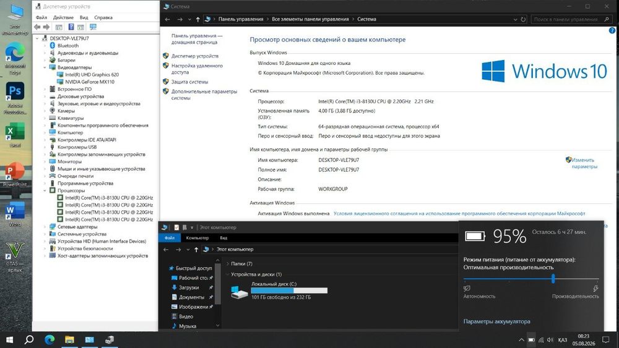619x348 pixels.
Task: Open Дополнительные параметры системы link
Action: click(204, 95)
